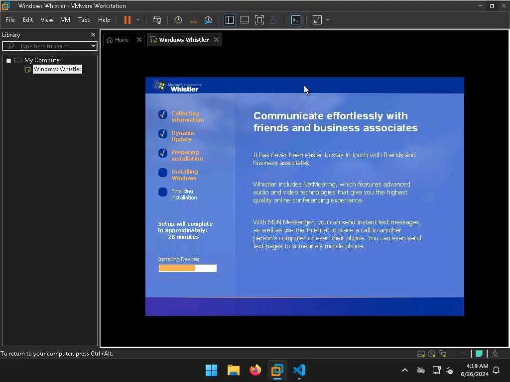Click the network adapter status icon

[442, 354]
